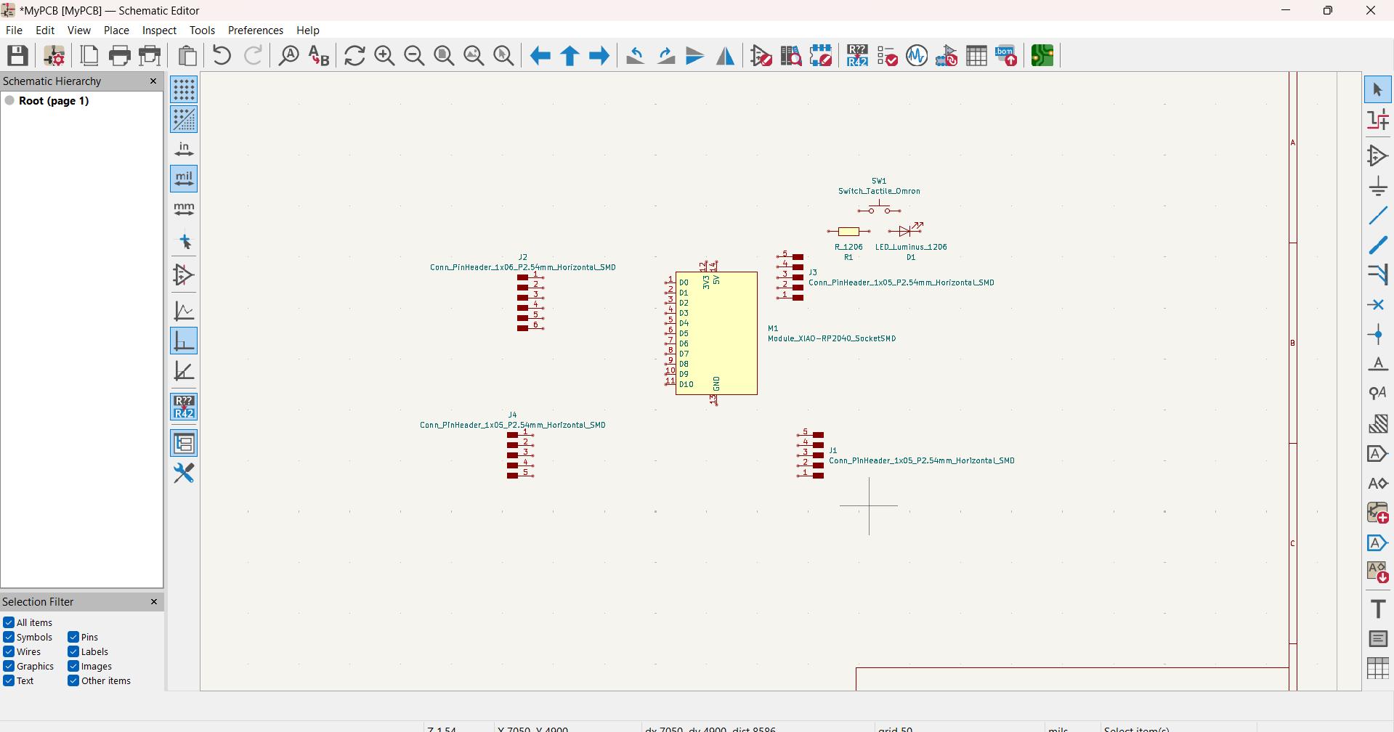Select the Add Text tool

point(1377,609)
